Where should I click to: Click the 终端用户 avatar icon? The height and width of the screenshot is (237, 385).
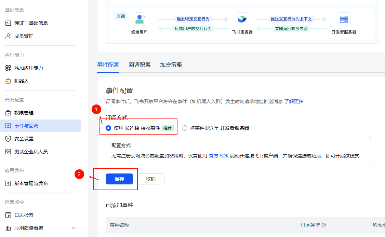coord(140,19)
